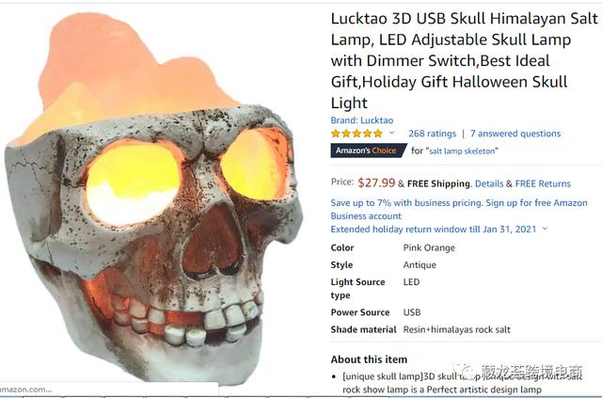The height and width of the screenshot is (398, 602).
Task: Click the product title heading
Action: pyautogui.click(x=464, y=60)
